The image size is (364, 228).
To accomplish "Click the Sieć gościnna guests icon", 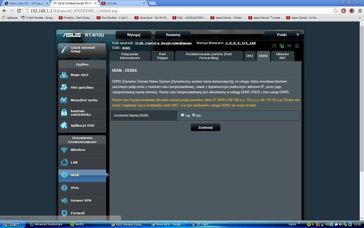I will pos(64,87).
